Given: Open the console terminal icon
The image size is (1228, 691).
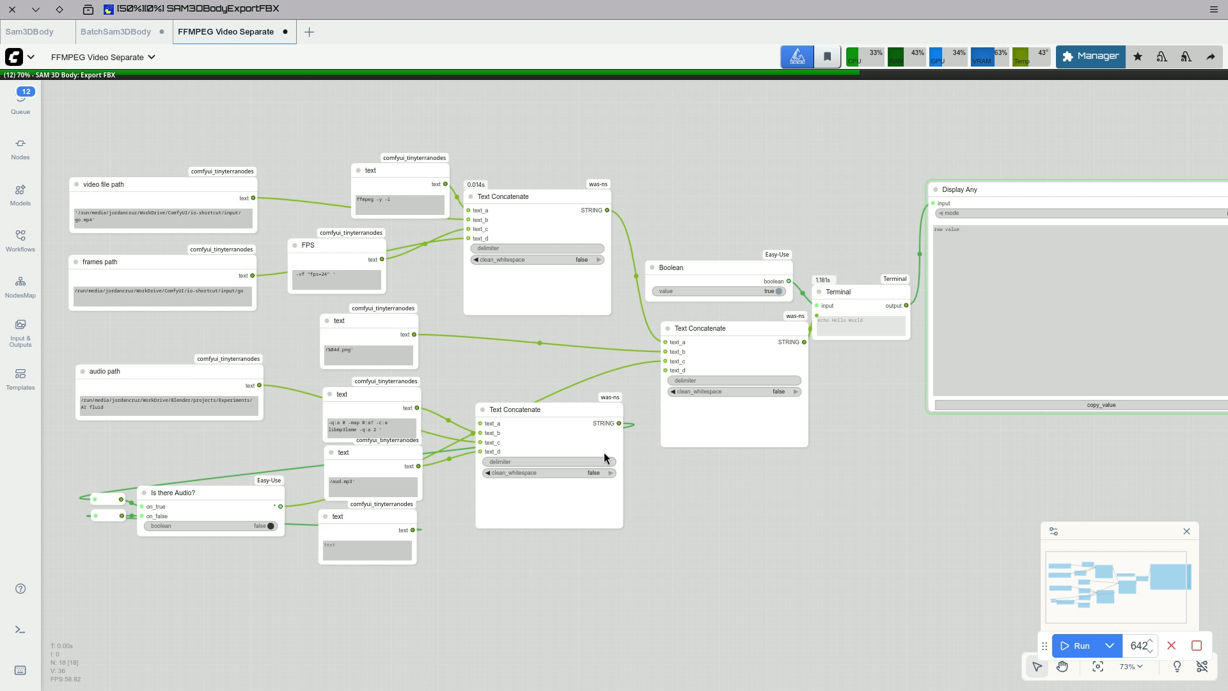Looking at the screenshot, I should click(x=20, y=630).
